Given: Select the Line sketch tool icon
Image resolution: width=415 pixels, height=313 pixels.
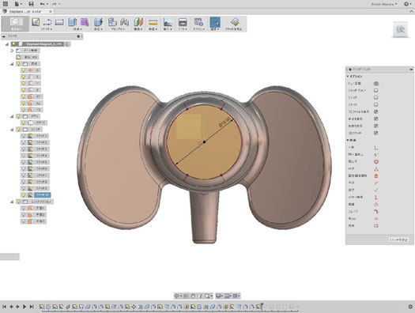Looking at the screenshot, I should point(47,22).
